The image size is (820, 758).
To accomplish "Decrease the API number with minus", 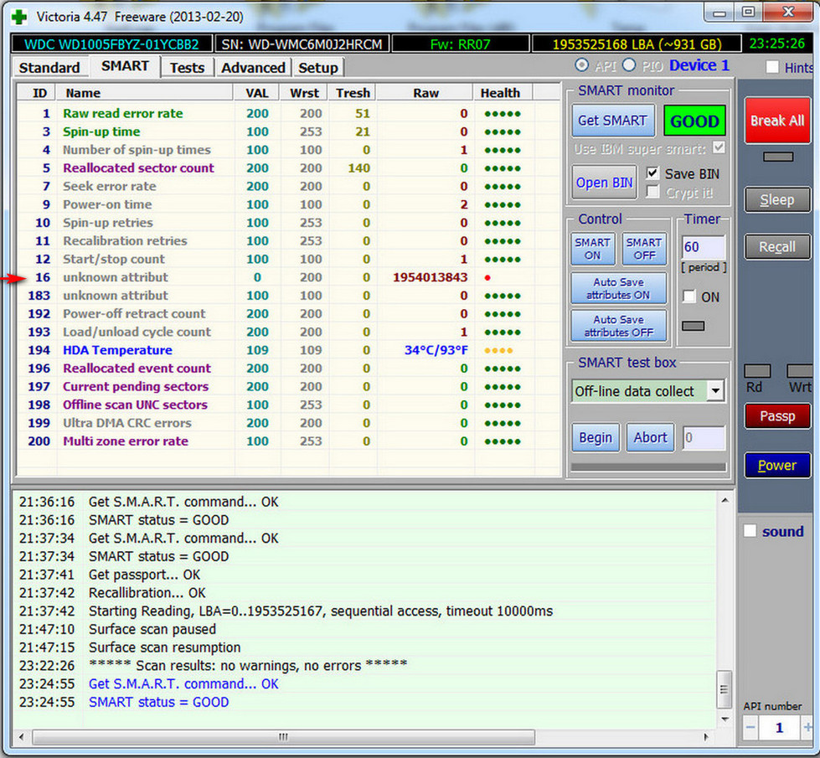I will (750, 728).
